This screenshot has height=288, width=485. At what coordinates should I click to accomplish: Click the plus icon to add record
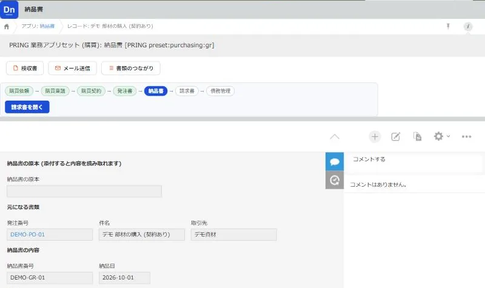click(x=375, y=136)
